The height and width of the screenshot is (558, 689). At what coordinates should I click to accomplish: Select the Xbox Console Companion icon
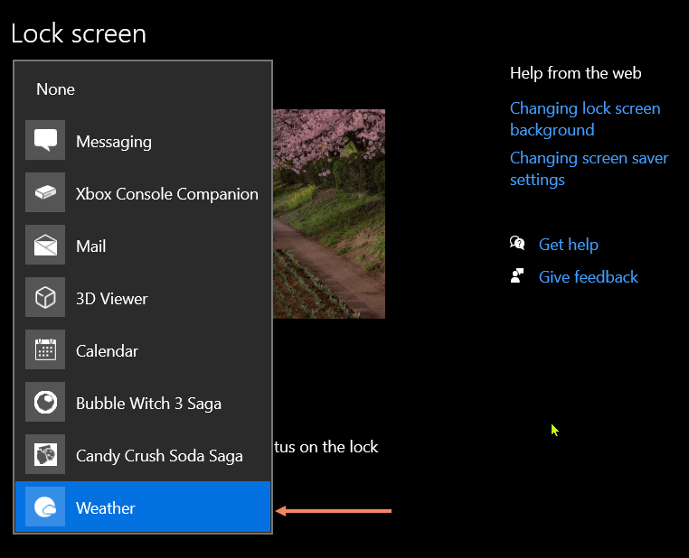coord(45,193)
